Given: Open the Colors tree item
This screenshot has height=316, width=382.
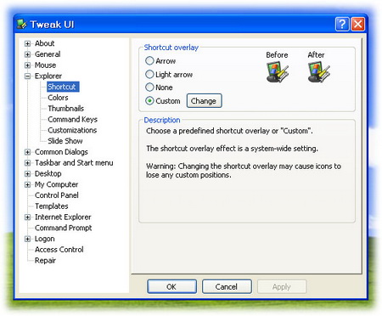Looking at the screenshot, I should (x=58, y=98).
